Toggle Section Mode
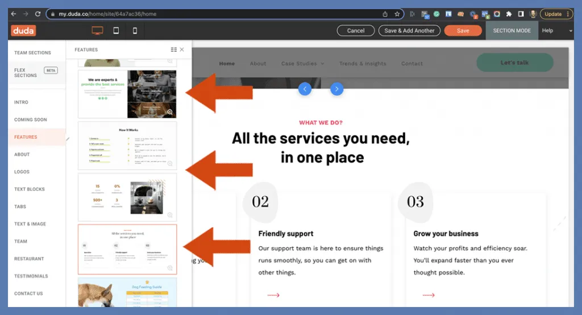This screenshot has height=315, width=582. [x=512, y=31]
